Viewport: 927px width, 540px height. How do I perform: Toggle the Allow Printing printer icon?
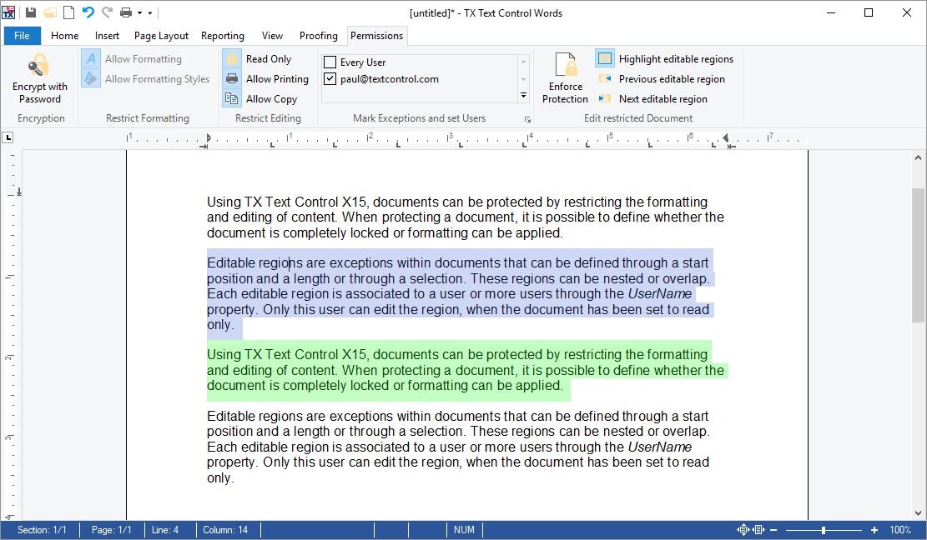pyautogui.click(x=232, y=78)
